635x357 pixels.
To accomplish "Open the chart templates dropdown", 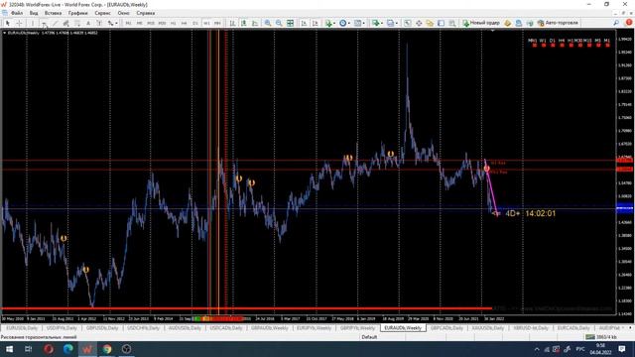I will 359,23.
